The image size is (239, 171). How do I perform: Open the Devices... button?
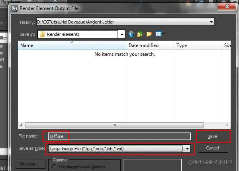30,164
